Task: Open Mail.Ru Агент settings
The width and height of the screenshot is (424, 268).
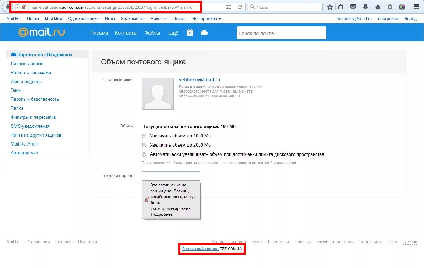Action: coord(24,144)
